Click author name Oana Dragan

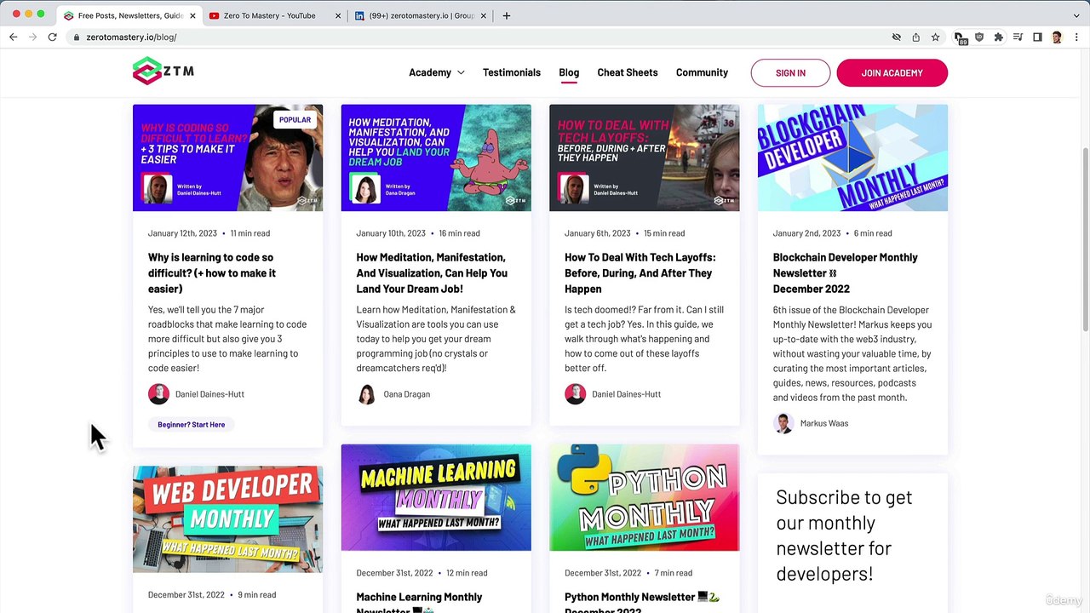pyautogui.click(x=406, y=394)
